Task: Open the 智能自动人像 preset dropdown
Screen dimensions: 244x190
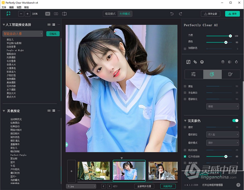Action: (x=22, y=33)
